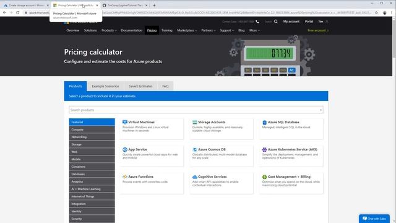Select the Compute category

coord(92,129)
